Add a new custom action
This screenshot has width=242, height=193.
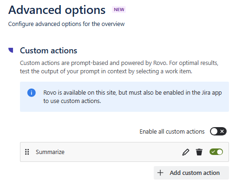[191, 173]
